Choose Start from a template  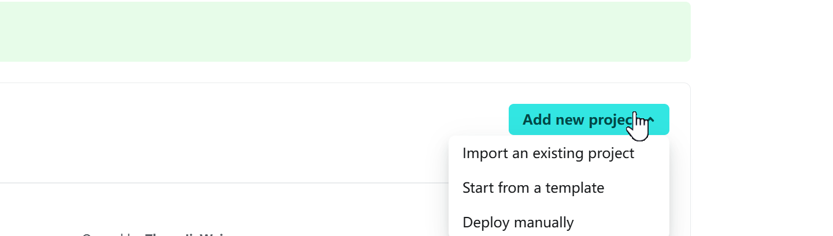pyautogui.click(x=533, y=188)
